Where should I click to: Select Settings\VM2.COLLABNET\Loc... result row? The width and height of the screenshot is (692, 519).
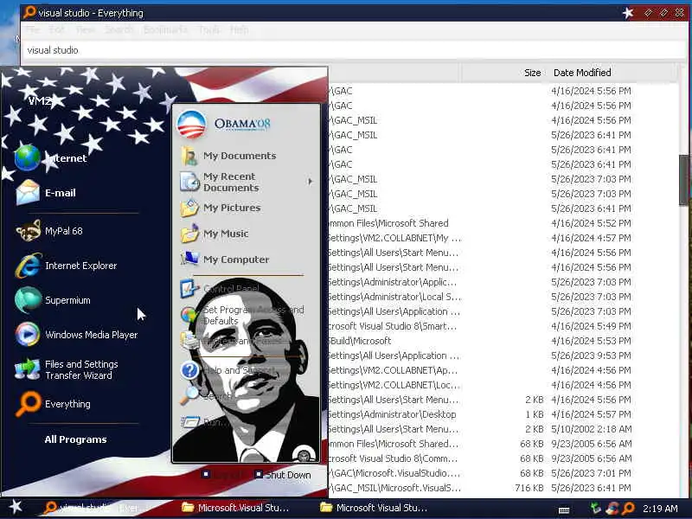[x=503, y=385]
